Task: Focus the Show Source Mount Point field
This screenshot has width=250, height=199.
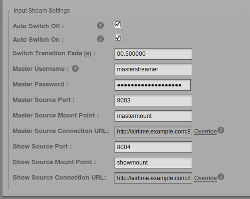Action: pos(153,163)
